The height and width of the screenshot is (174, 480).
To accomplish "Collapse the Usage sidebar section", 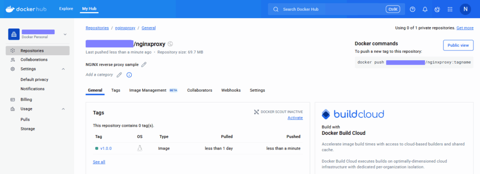I will (63, 109).
